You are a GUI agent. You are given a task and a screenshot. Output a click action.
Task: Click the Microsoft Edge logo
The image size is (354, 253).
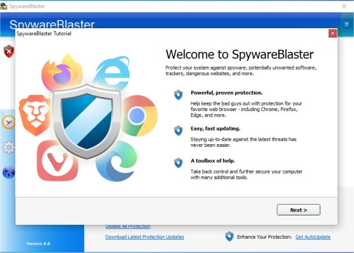pyautogui.click(x=116, y=161)
